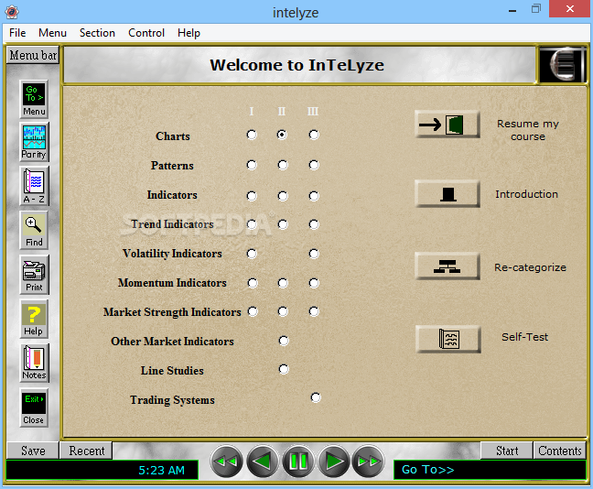Click the InTeLyze logo in top-right corner
This screenshot has height=489, width=593.
pos(562,64)
